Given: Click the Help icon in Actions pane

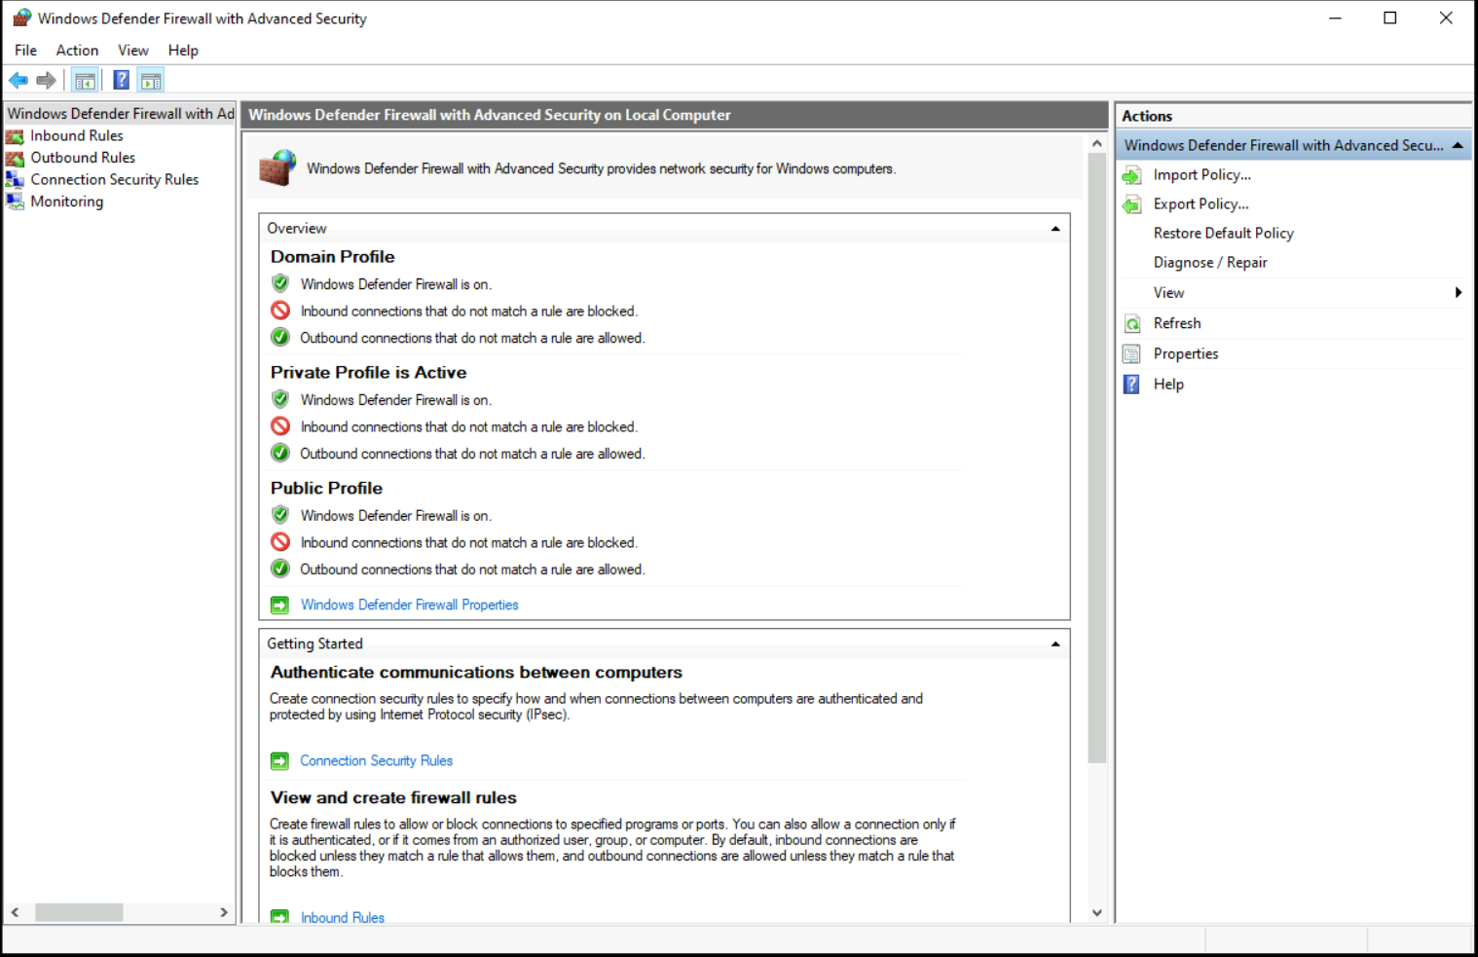Looking at the screenshot, I should (x=1132, y=385).
